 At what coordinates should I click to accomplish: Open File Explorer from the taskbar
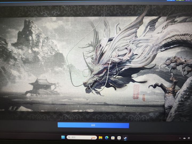coord(101,138)
